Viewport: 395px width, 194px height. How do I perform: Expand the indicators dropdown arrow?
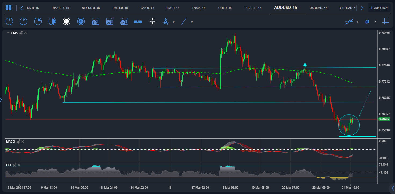click(357, 22)
